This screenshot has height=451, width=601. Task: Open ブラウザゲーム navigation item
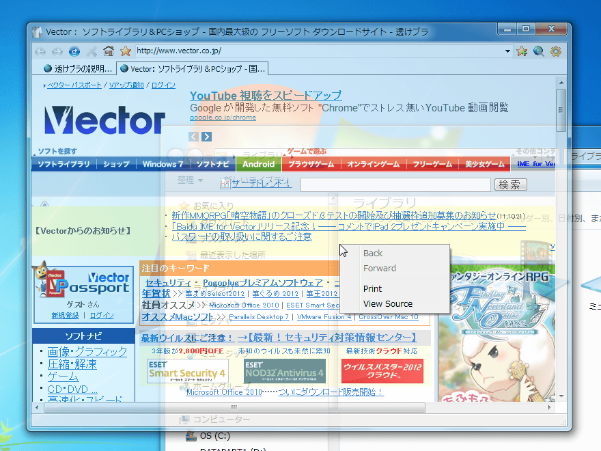(x=311, y=164)
